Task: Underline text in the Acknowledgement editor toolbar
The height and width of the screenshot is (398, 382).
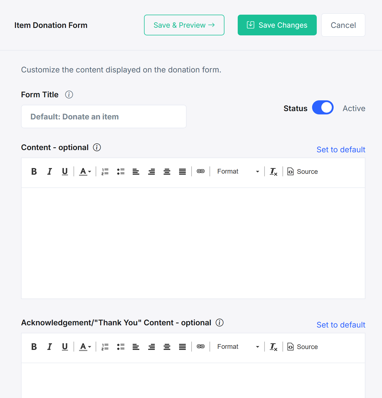Action: (x=65, y=347)
